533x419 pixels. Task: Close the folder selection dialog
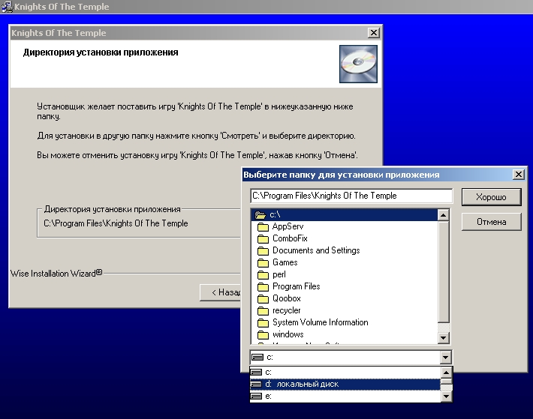coord(518,175)
